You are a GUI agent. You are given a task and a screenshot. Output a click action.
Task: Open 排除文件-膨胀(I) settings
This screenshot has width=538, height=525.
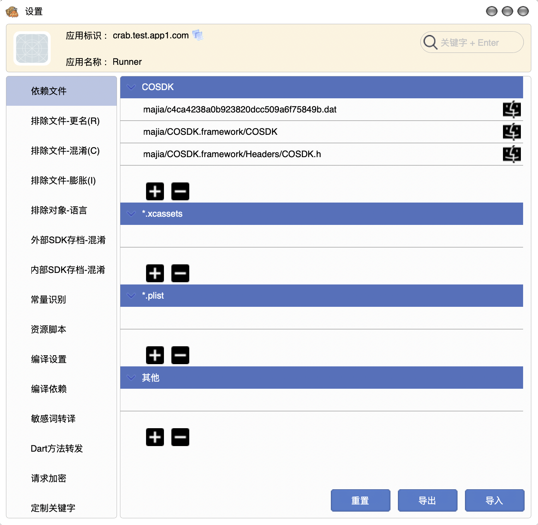pyautogui.click(x=61, y=180)
